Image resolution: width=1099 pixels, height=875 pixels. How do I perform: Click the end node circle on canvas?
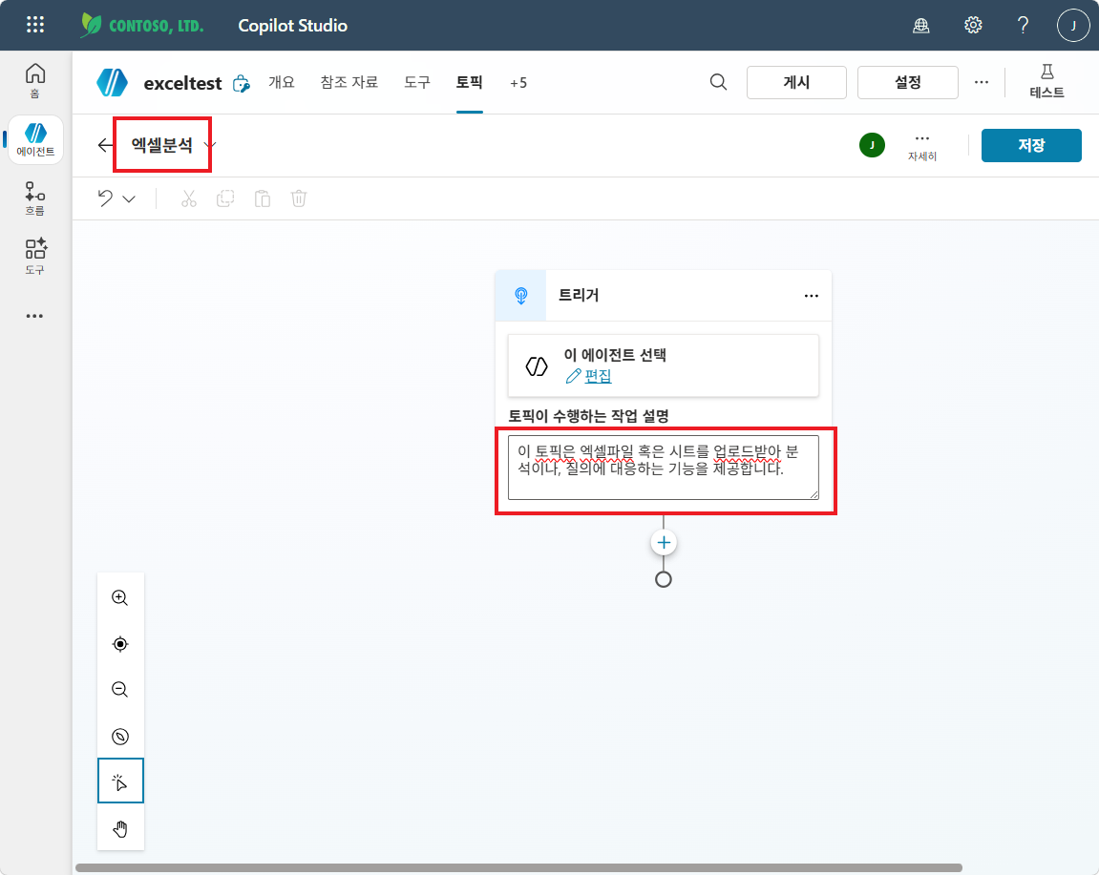point(663,579)
